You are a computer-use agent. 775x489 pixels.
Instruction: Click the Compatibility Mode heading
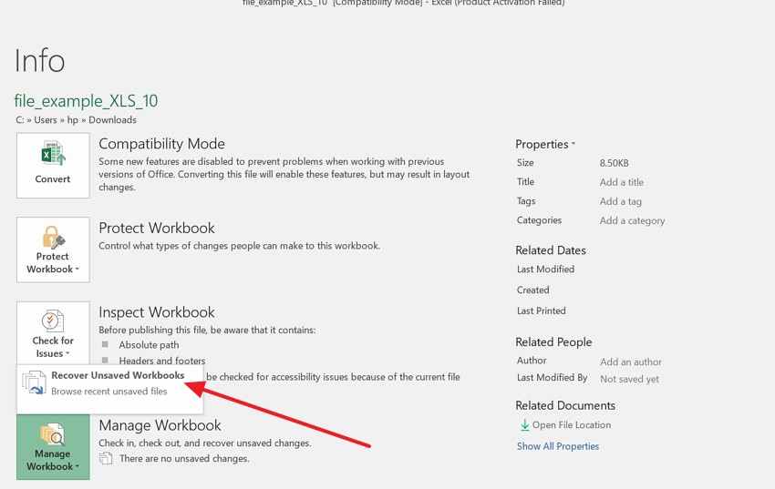pos(161,144)
